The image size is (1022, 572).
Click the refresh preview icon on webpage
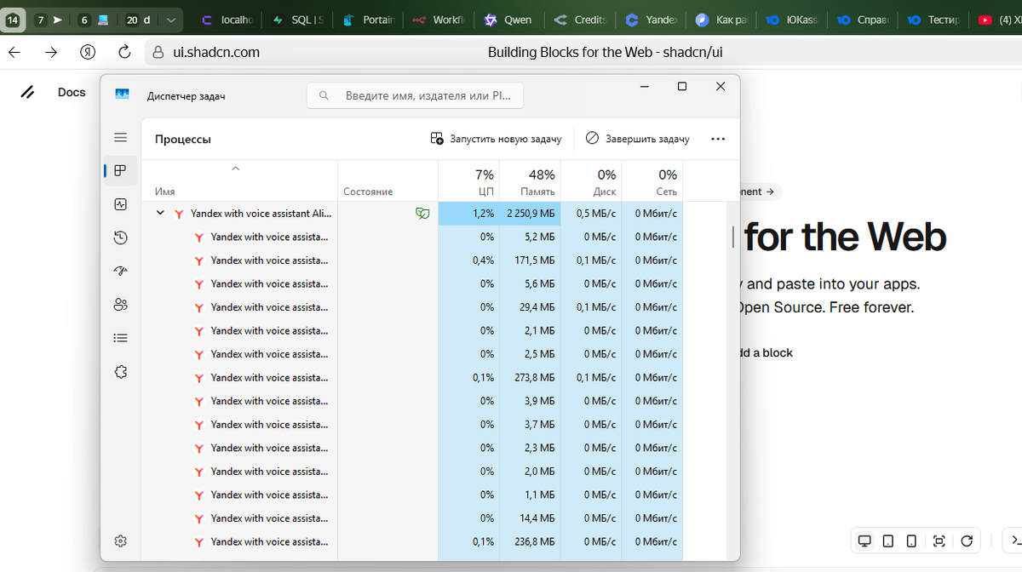click(967, 541)
